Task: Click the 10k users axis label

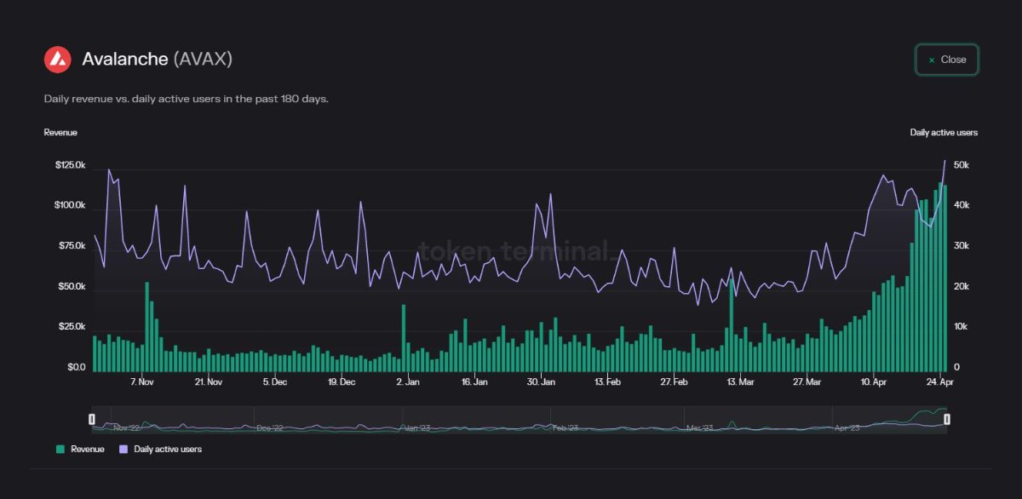Action: point(962,327)
